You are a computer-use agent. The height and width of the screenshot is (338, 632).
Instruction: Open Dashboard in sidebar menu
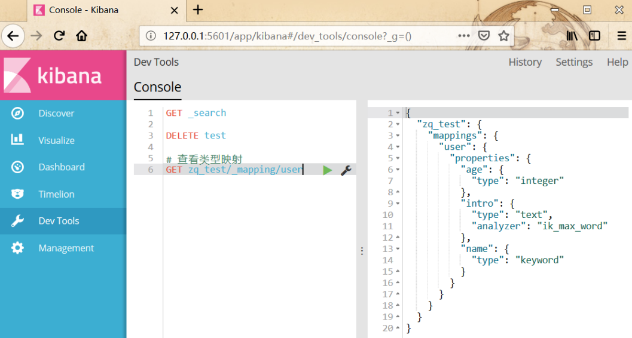(x=61, y=167)
